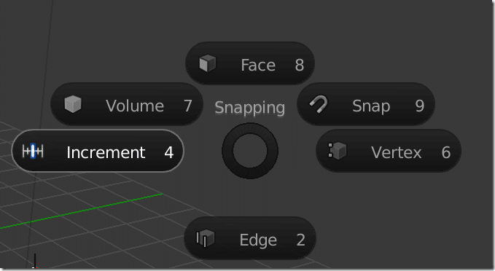Image resolution: width=495 pixels, height=271 pixels.
Task: Click the number 6 beside Vertex
Action: tap(445, 152)
